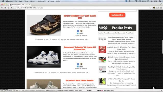
Task: Click the cast screen icon in toolbar
Action: tap(158, 8)
